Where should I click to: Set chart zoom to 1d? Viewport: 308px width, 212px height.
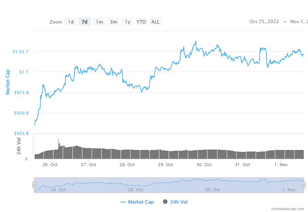coord(71,22)
